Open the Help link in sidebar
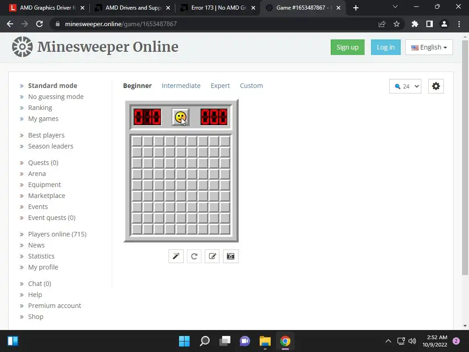This screenshot has width=469, height=352. point(35,295)
